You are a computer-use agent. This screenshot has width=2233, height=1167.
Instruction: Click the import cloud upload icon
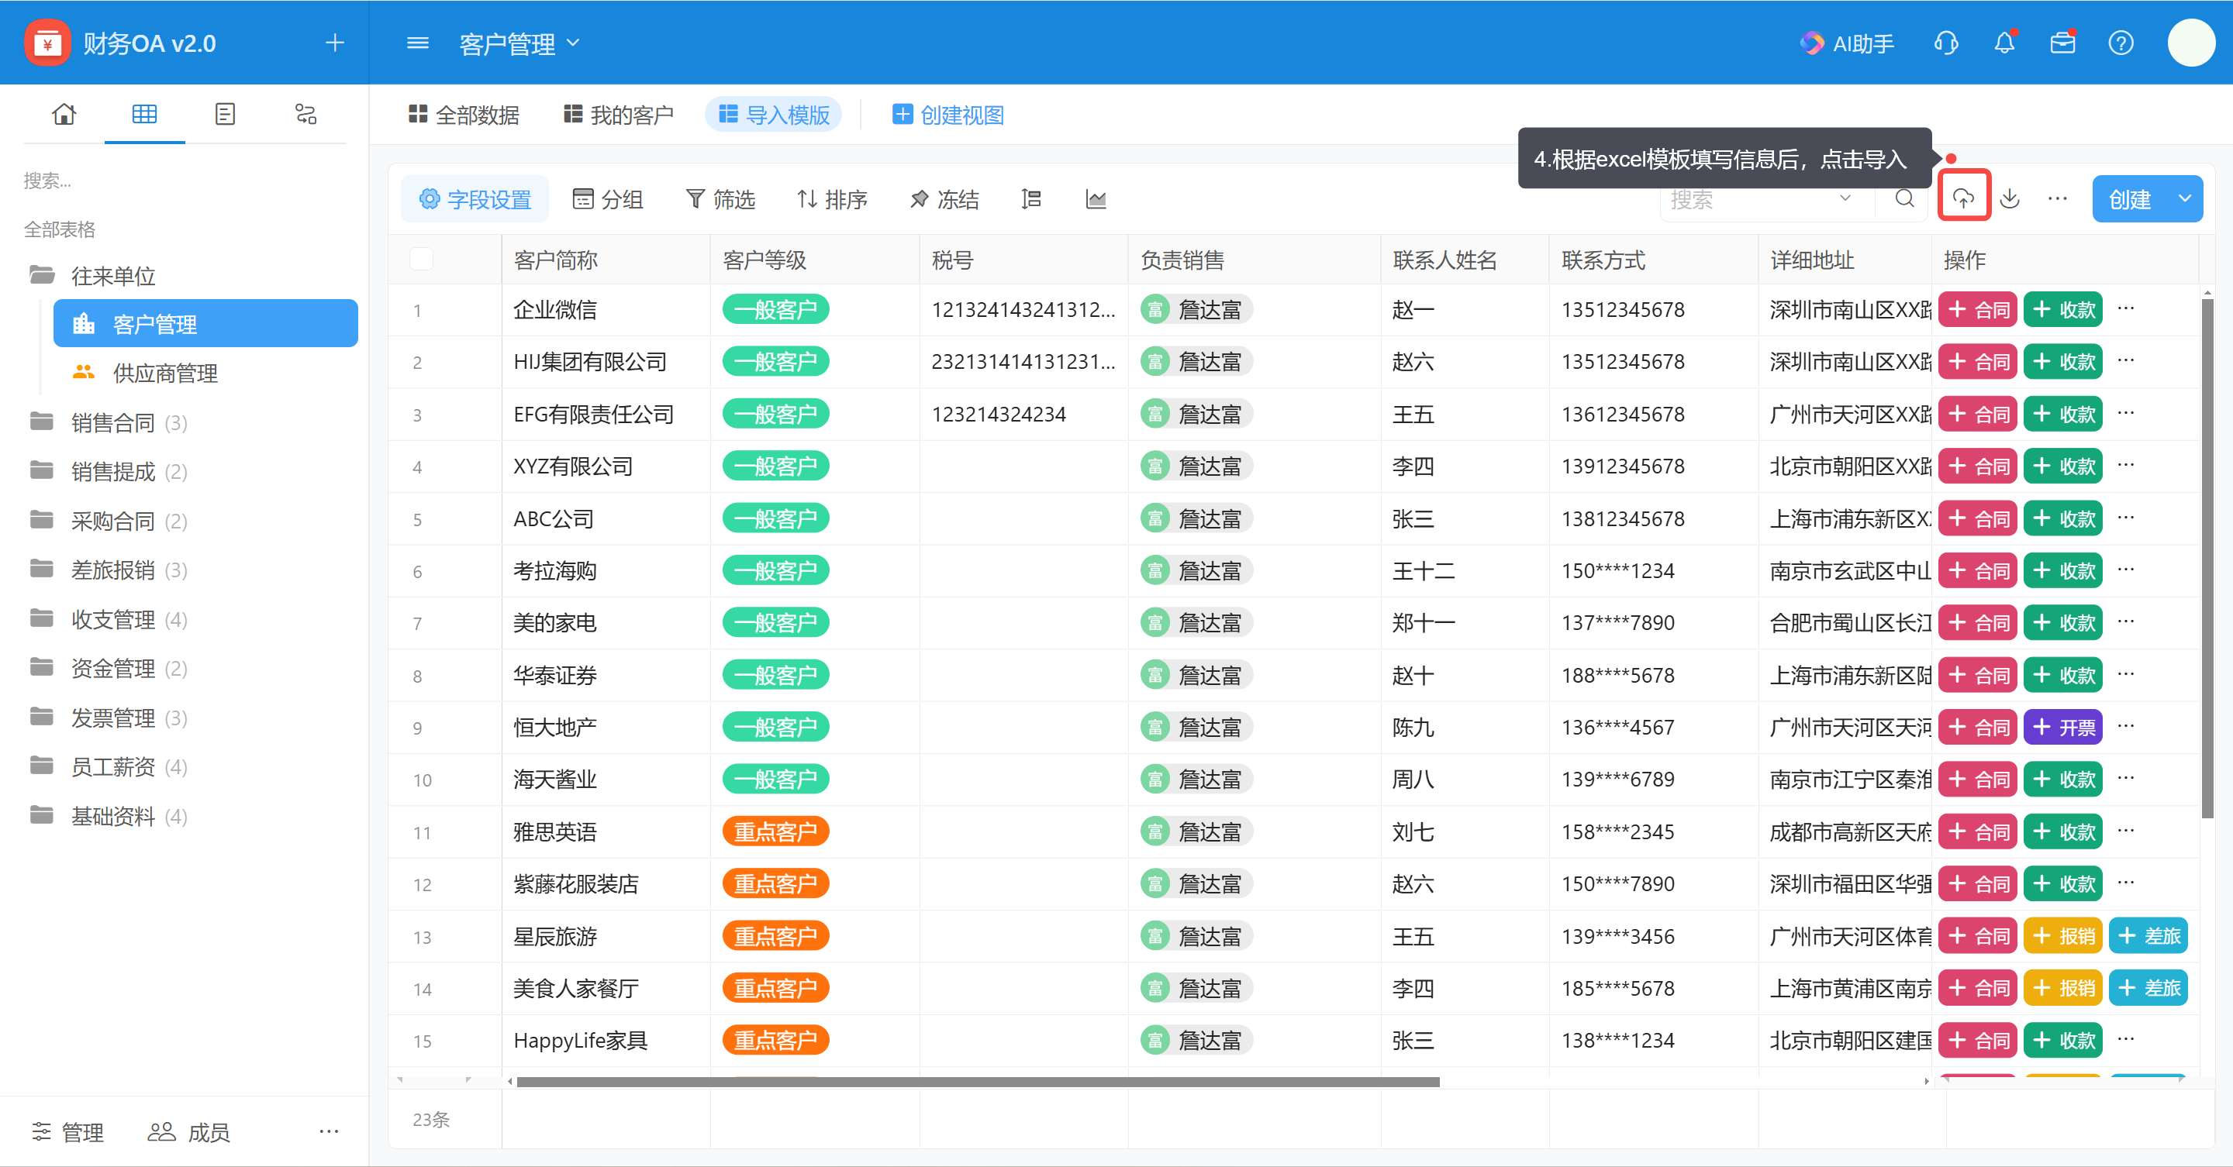pos(1963,199)
